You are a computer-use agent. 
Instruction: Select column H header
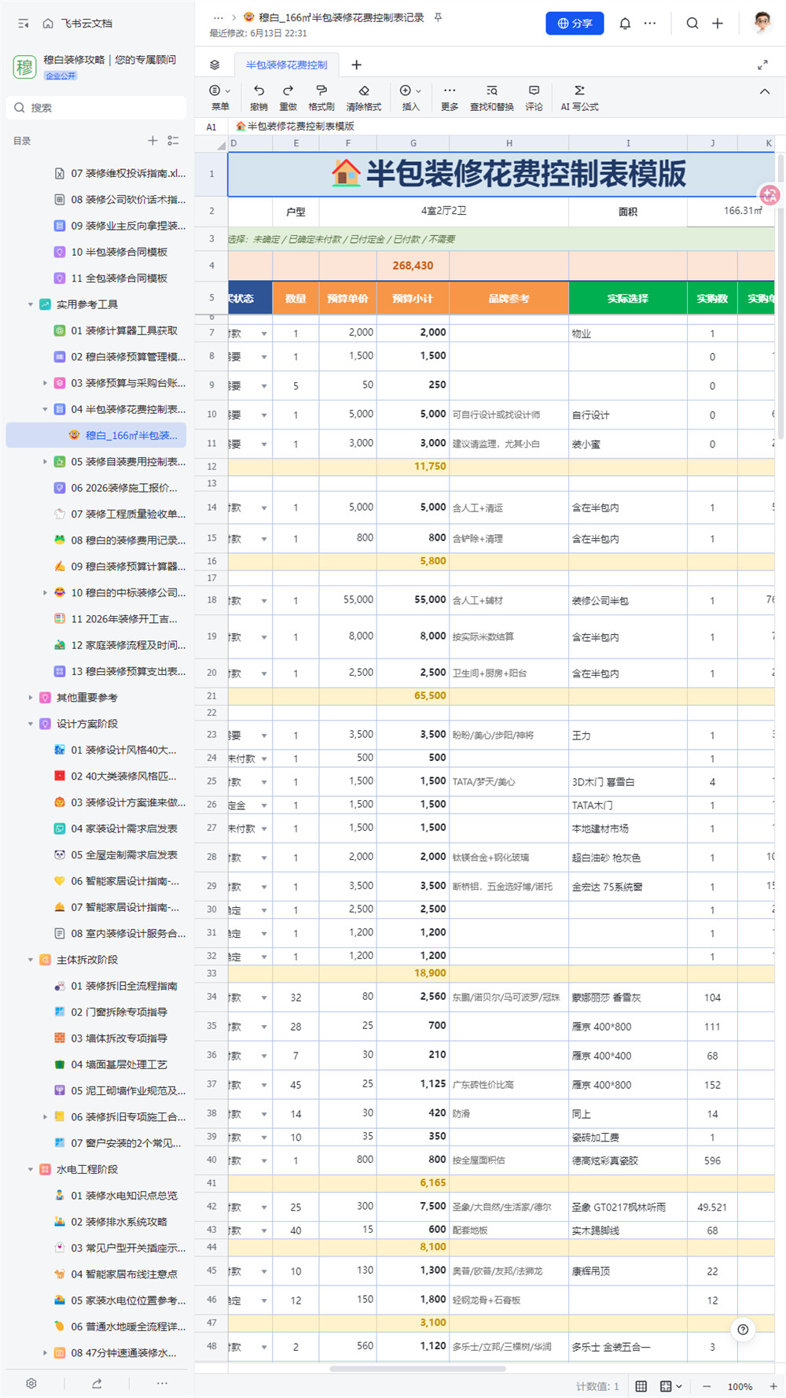509,143
